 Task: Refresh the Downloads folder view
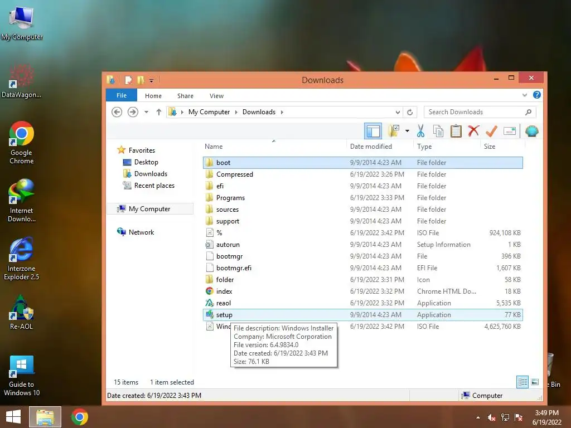pyautogui.click(x=410, y=112)
